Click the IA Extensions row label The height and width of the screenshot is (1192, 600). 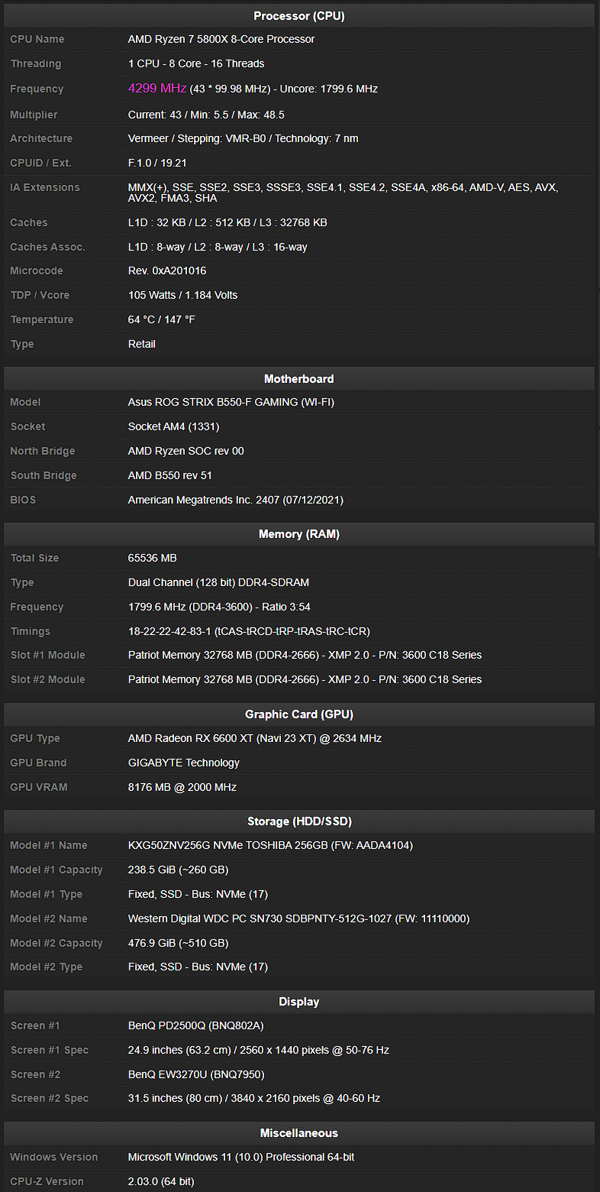[x=45, y=187]
